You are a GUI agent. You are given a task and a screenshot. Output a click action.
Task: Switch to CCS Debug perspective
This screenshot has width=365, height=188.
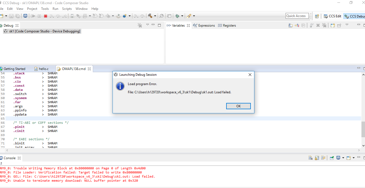click(354, 16)
